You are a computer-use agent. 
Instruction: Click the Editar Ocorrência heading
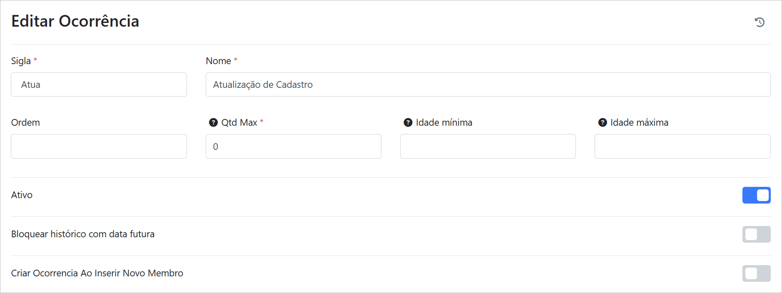[75, 21]
